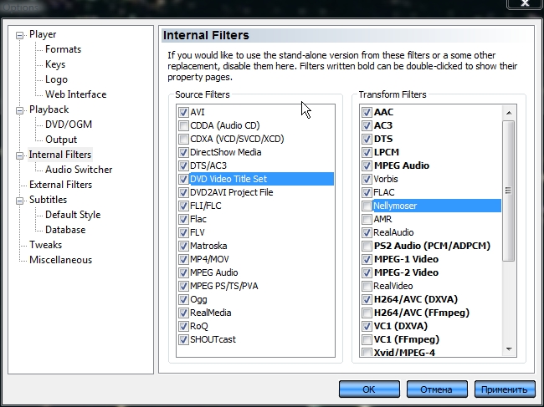Open the Tweaks options page
544x407 pixels.
click(x=45, y=245)
